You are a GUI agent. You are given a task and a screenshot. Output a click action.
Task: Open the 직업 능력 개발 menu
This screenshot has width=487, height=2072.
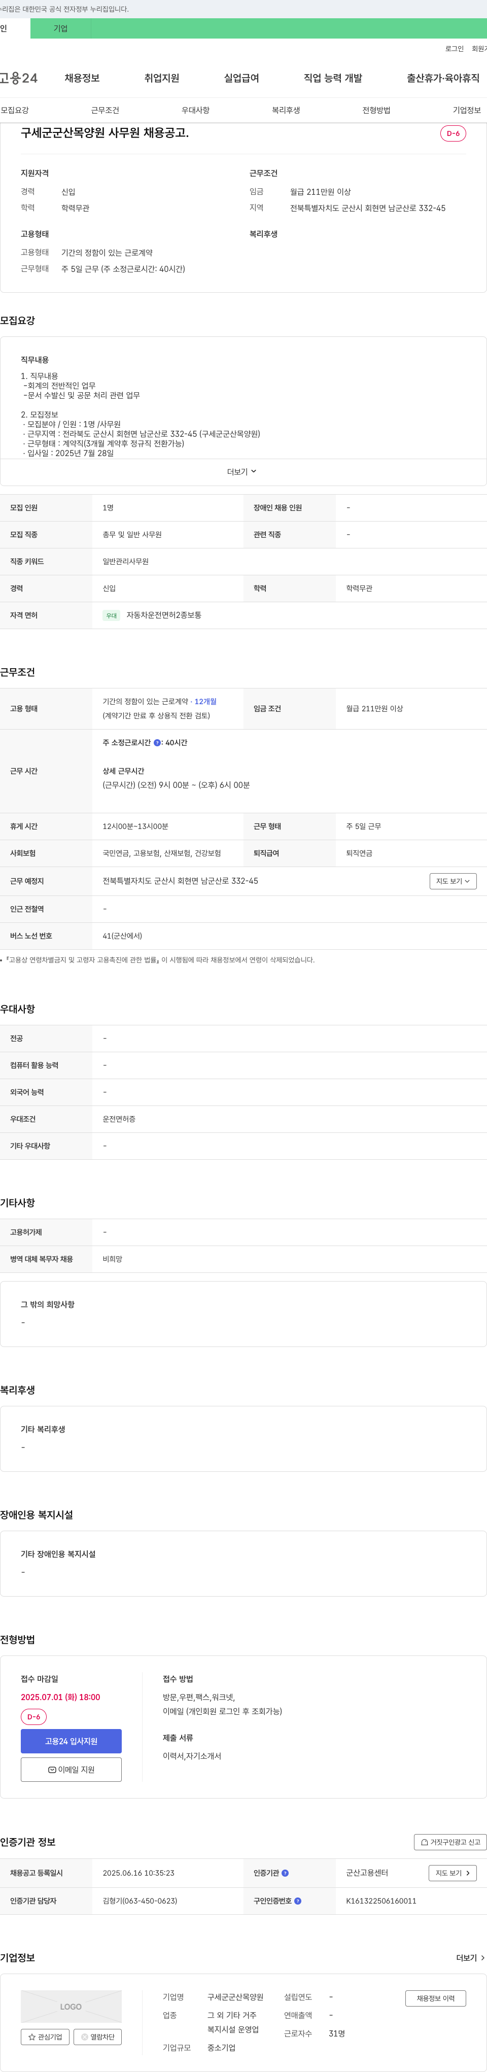333,78
